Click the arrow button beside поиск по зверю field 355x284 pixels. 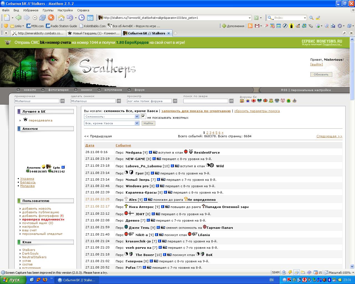(x=231, y=101)
